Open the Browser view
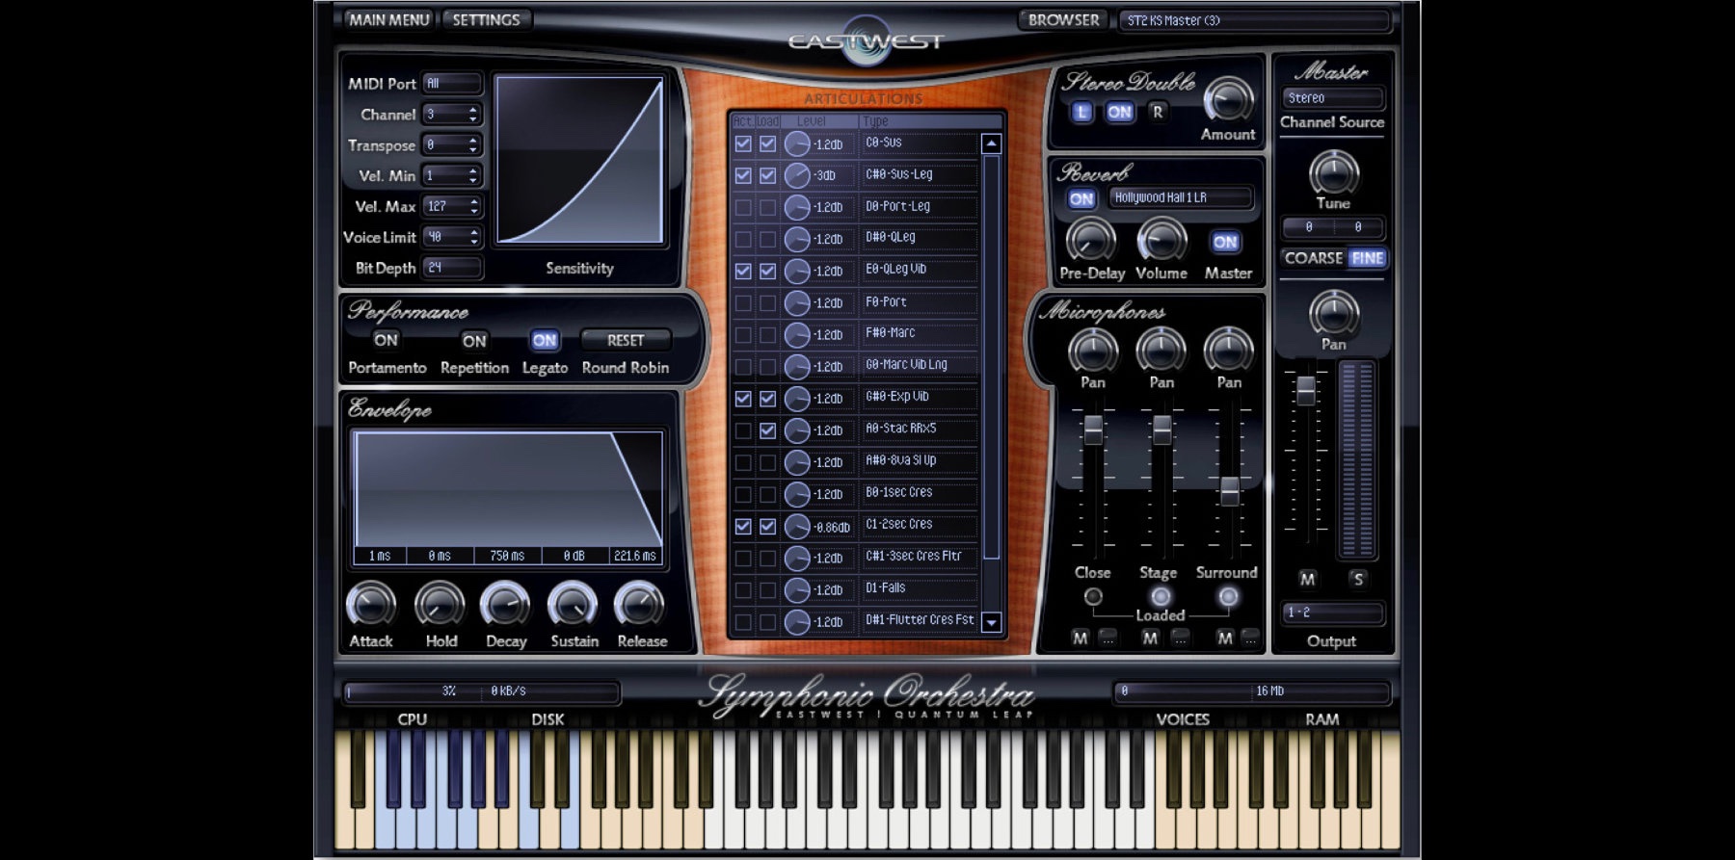 click(1063, 19)
